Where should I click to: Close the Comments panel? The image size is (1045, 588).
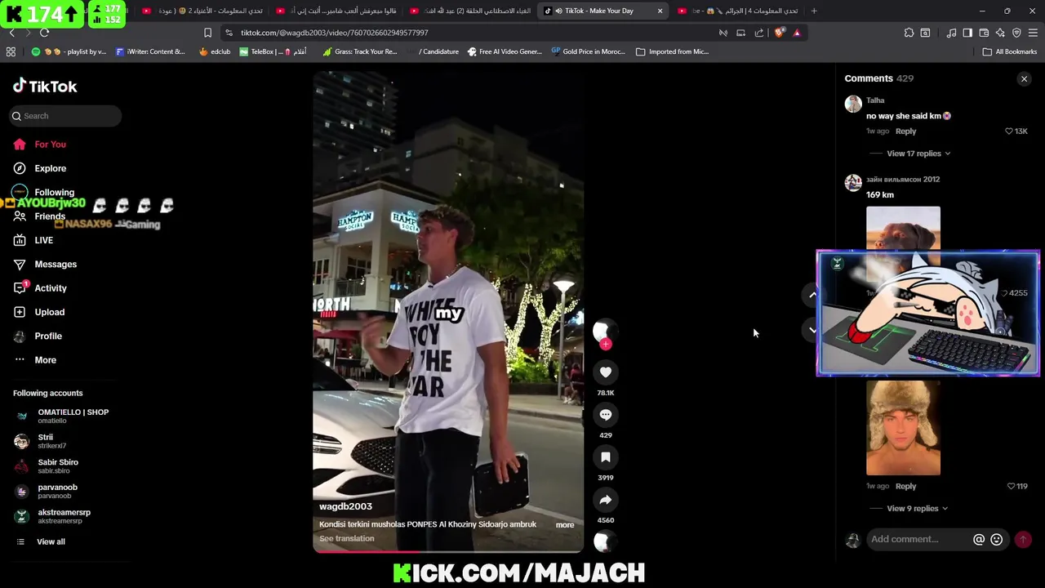point(1024,79)
